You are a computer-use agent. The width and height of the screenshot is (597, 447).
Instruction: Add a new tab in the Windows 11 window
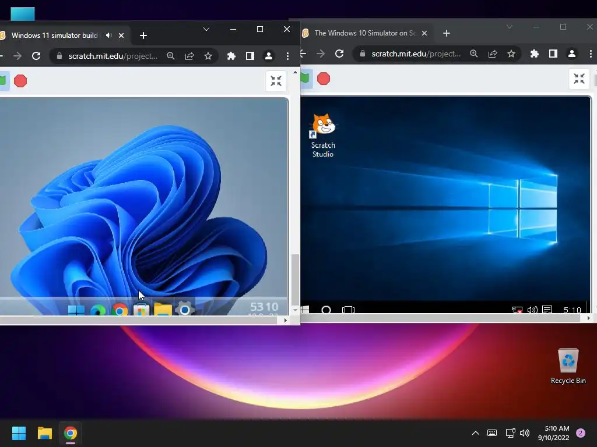point(143,36)
